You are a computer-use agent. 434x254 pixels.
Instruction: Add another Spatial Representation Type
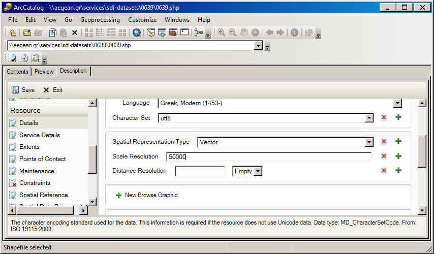(398, 141)
